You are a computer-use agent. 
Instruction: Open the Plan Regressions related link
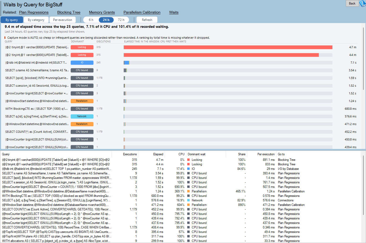(34, 12)
